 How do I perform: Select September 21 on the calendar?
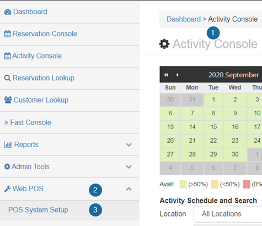coord(193,141)
